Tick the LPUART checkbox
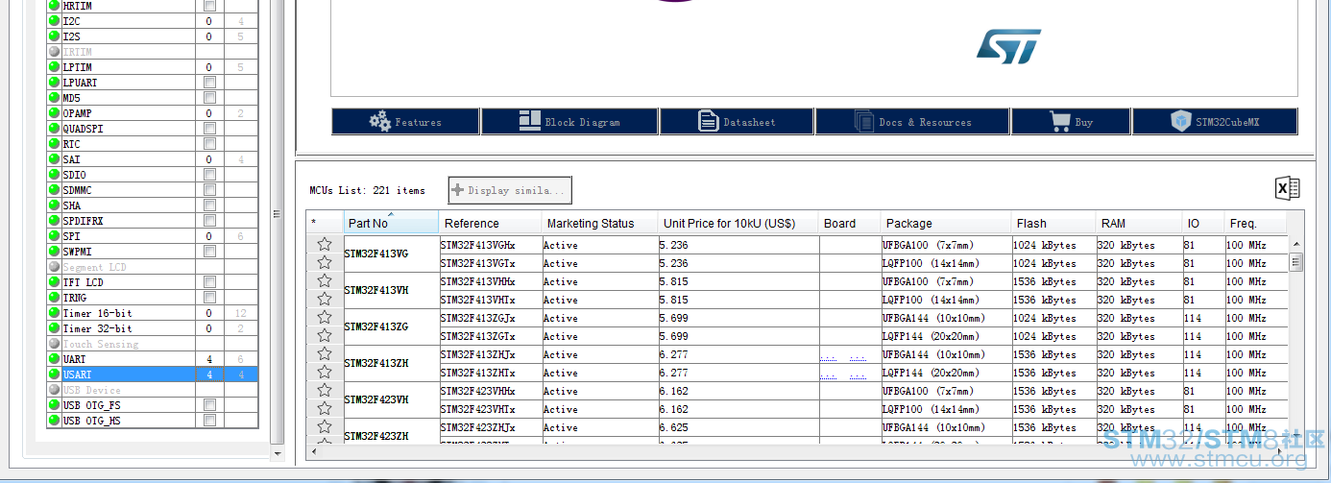The height and width of the screenshot is (483, 1331). click(x=209, y=83)
